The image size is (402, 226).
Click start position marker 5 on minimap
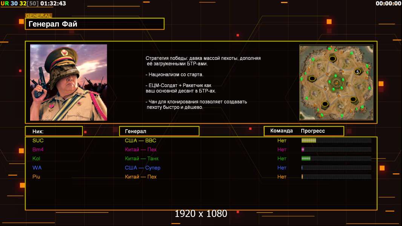(358, 72)
